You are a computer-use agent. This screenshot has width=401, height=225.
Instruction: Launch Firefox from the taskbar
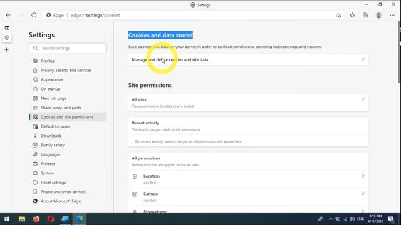(36, 219)
